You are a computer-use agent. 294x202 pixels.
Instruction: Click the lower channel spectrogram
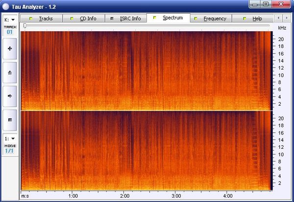(x=147, y=151)
